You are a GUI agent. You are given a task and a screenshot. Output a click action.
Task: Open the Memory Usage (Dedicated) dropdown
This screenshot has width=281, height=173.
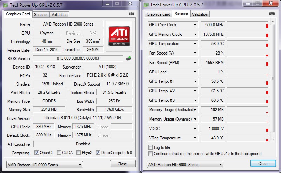(x=195, y=110)
